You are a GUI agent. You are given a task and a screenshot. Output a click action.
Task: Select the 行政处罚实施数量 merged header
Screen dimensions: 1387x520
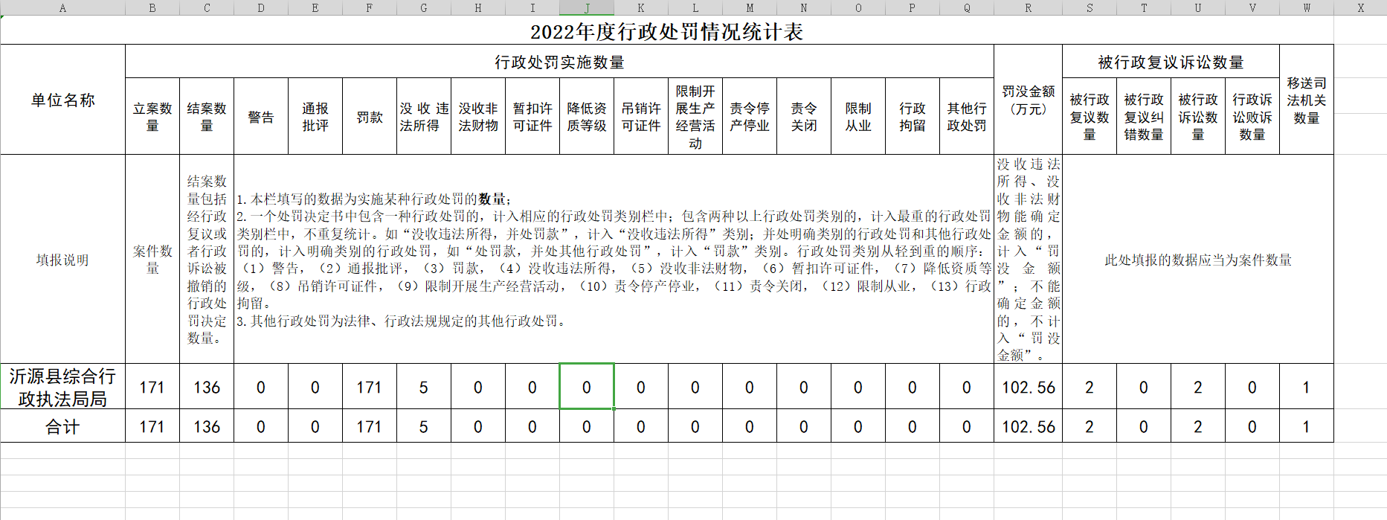[x=559, y=62]
